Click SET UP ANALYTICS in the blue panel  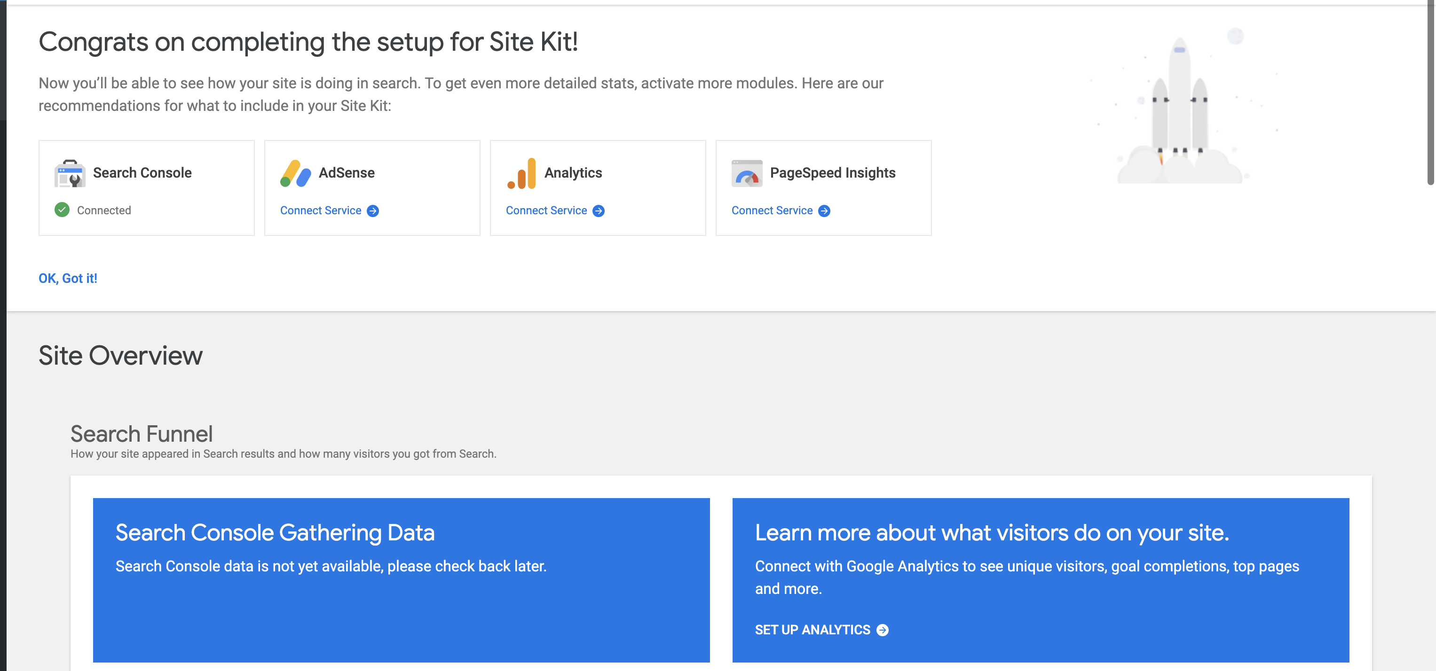point(812,630)
